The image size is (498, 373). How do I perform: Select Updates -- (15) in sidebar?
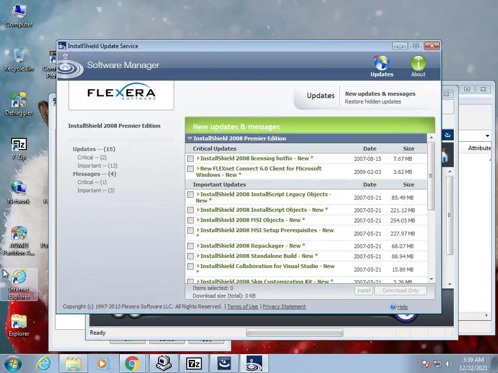coord(94,149)
